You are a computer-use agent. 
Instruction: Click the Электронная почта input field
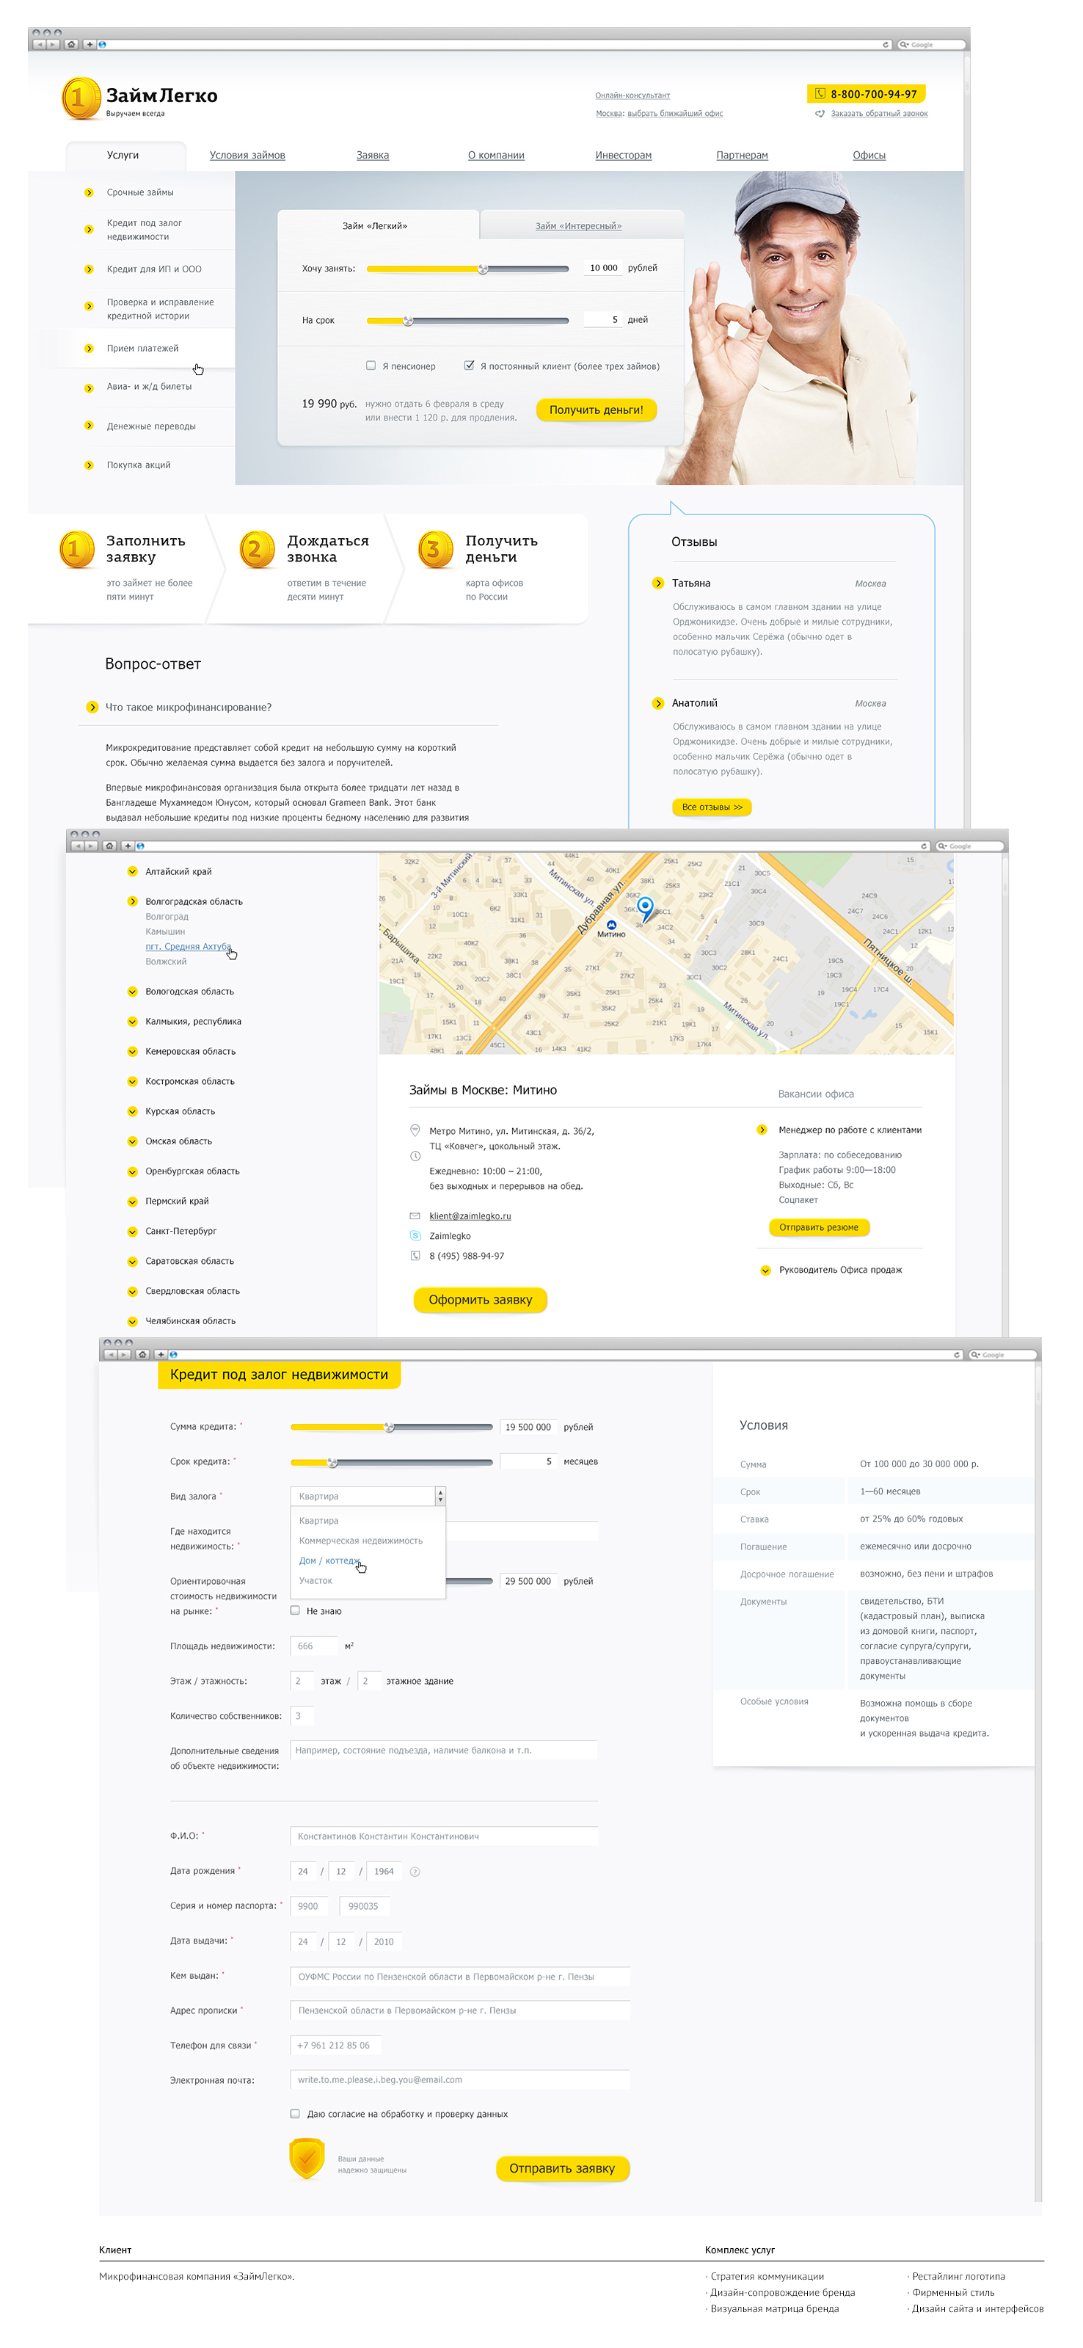pos(460,2080)
